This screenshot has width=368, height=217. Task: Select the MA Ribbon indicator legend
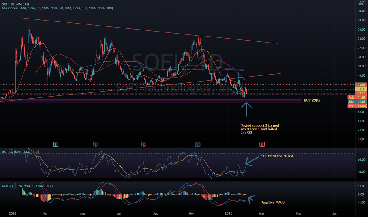click(57, 8)
